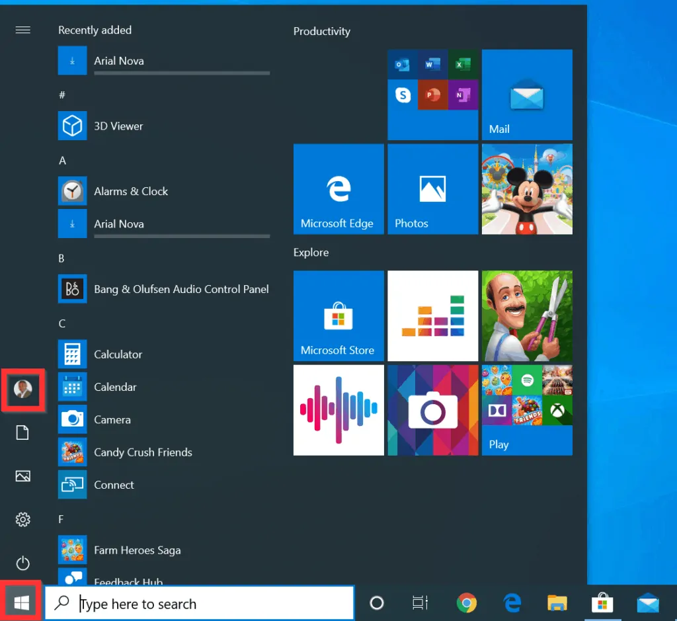The image size is (677, 621).
Task: Expand the Start menu navigation pane
Action: [x=22, y=30]
